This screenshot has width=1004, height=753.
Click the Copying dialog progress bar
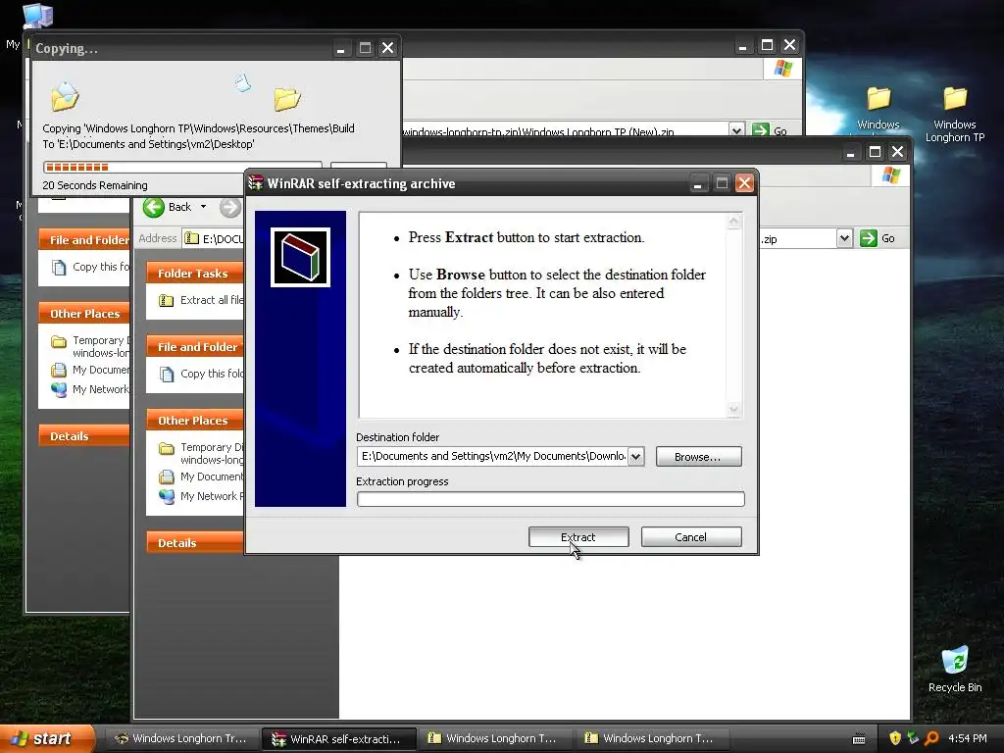click(182, 167)
